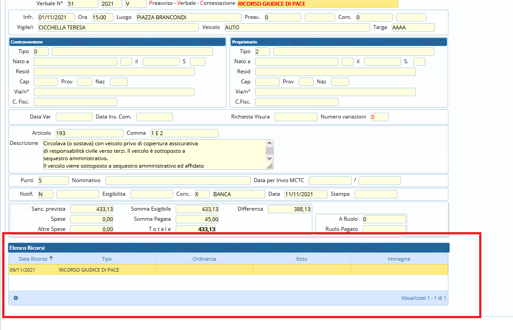Screen dimensions: 513x330
Task: Click the Comma field containing 1 E 2
Action: click(184, 133)
